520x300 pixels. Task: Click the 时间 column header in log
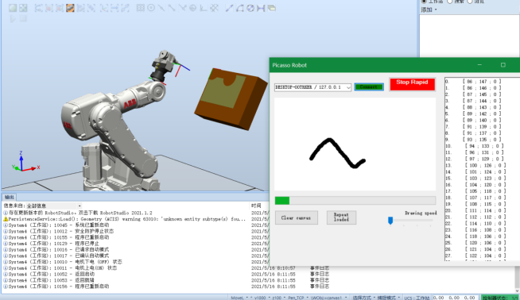(x=256, y=206)
